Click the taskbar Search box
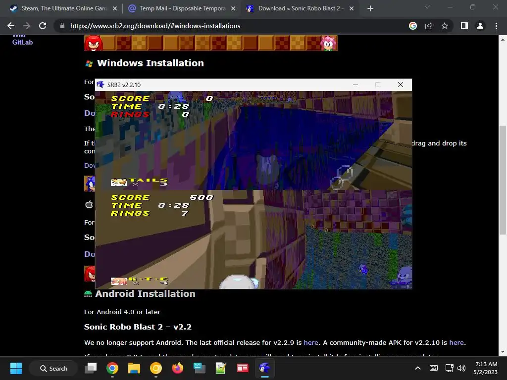 coord(53,368)
